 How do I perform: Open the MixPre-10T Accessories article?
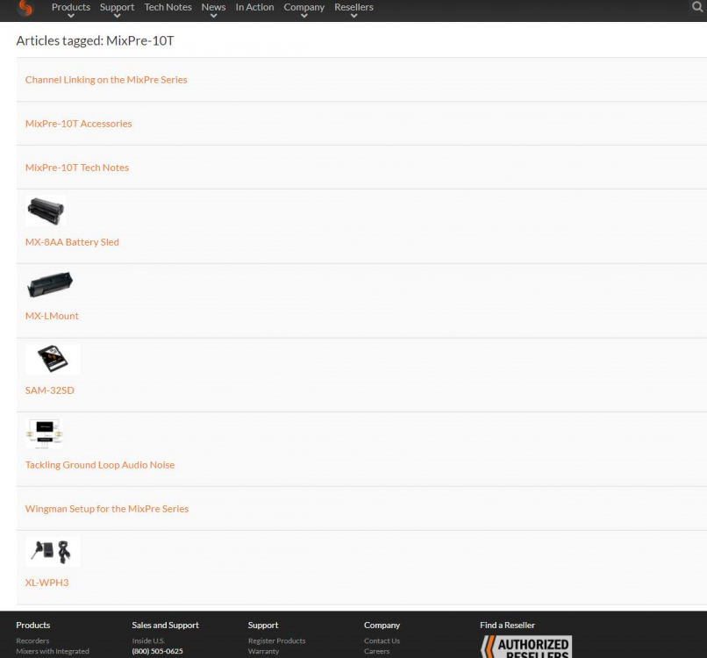78,124
